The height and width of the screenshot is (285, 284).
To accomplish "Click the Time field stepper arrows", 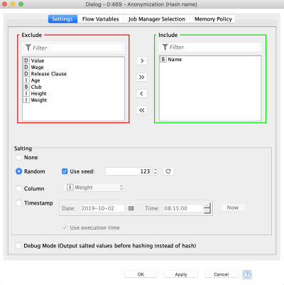I will (x=207, y=208).
